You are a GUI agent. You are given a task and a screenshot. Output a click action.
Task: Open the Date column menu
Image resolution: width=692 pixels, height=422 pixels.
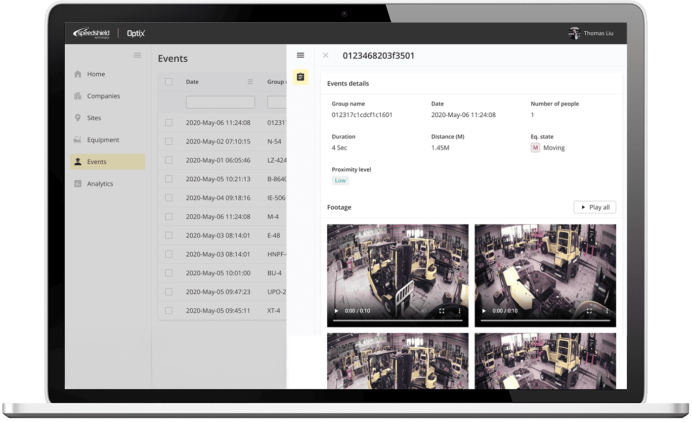[250, 82]
